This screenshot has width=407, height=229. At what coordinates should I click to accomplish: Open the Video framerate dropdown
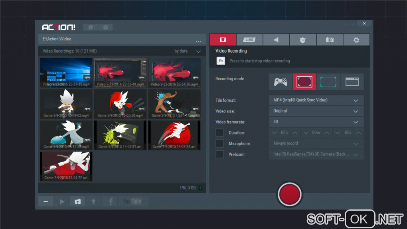tap(316, 122)
